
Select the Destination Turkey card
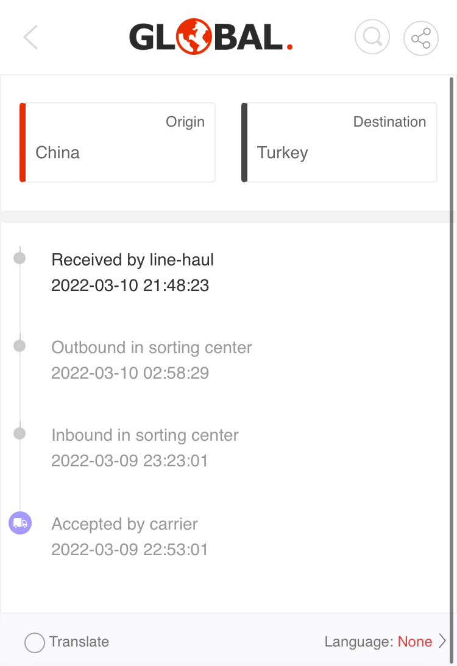coord(339,142)
